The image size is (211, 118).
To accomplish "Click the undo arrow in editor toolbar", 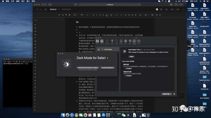I will [59, 15].
